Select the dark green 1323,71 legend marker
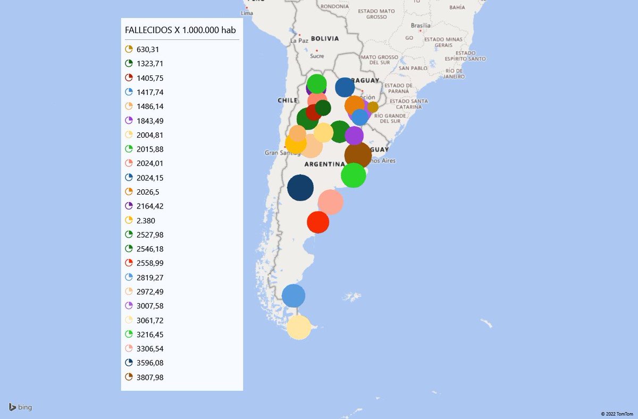 [x=129, y=64]
